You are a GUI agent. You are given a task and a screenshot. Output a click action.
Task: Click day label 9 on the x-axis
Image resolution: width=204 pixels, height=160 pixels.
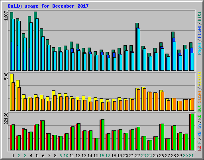click(61, 156)
